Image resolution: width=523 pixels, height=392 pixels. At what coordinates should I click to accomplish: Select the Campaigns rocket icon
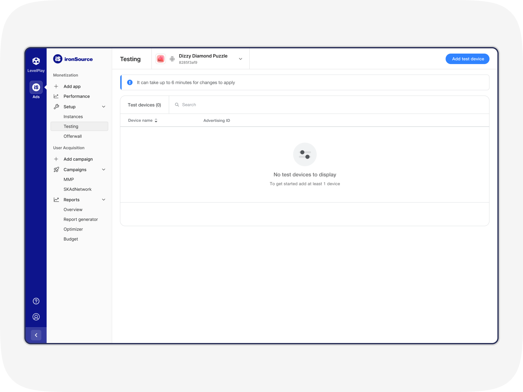coord(56,169)
